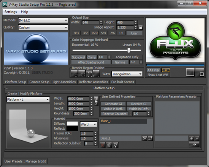This screenshot has height=167, width=209.
Task: Click the swap arrows icon beside OK
Action: 150,138
